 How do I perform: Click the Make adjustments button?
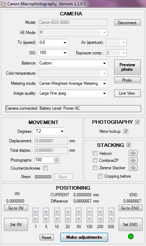point(84,237)
